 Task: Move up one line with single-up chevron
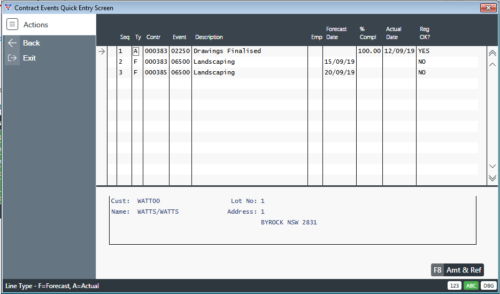coord(493,64)
